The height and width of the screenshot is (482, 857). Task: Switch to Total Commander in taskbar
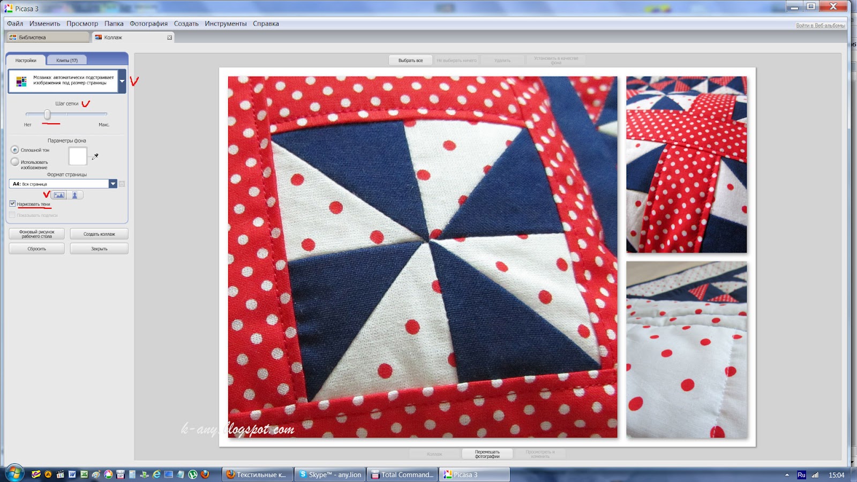(403, 475)
